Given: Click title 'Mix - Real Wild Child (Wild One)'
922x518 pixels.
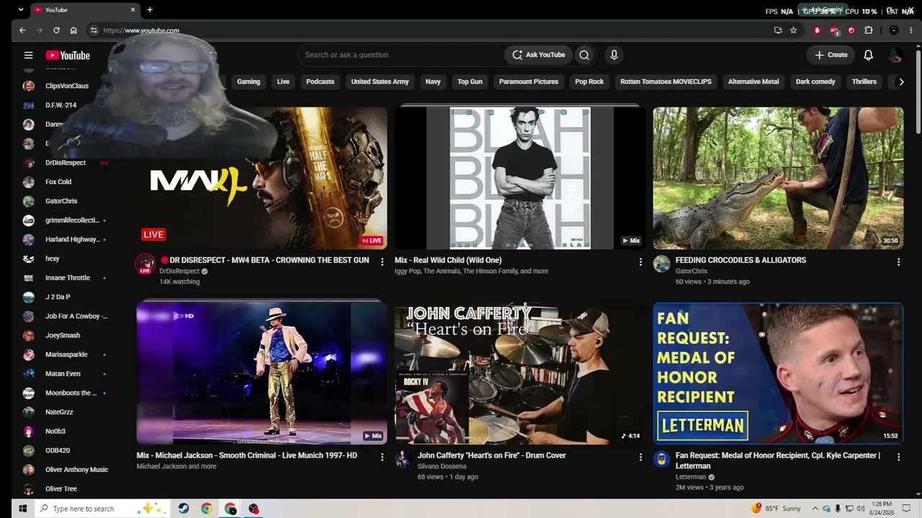Looking at the screenshot, I should click(x=448, y=260).
